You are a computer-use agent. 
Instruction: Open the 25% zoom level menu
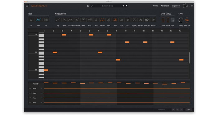(188, 110)
